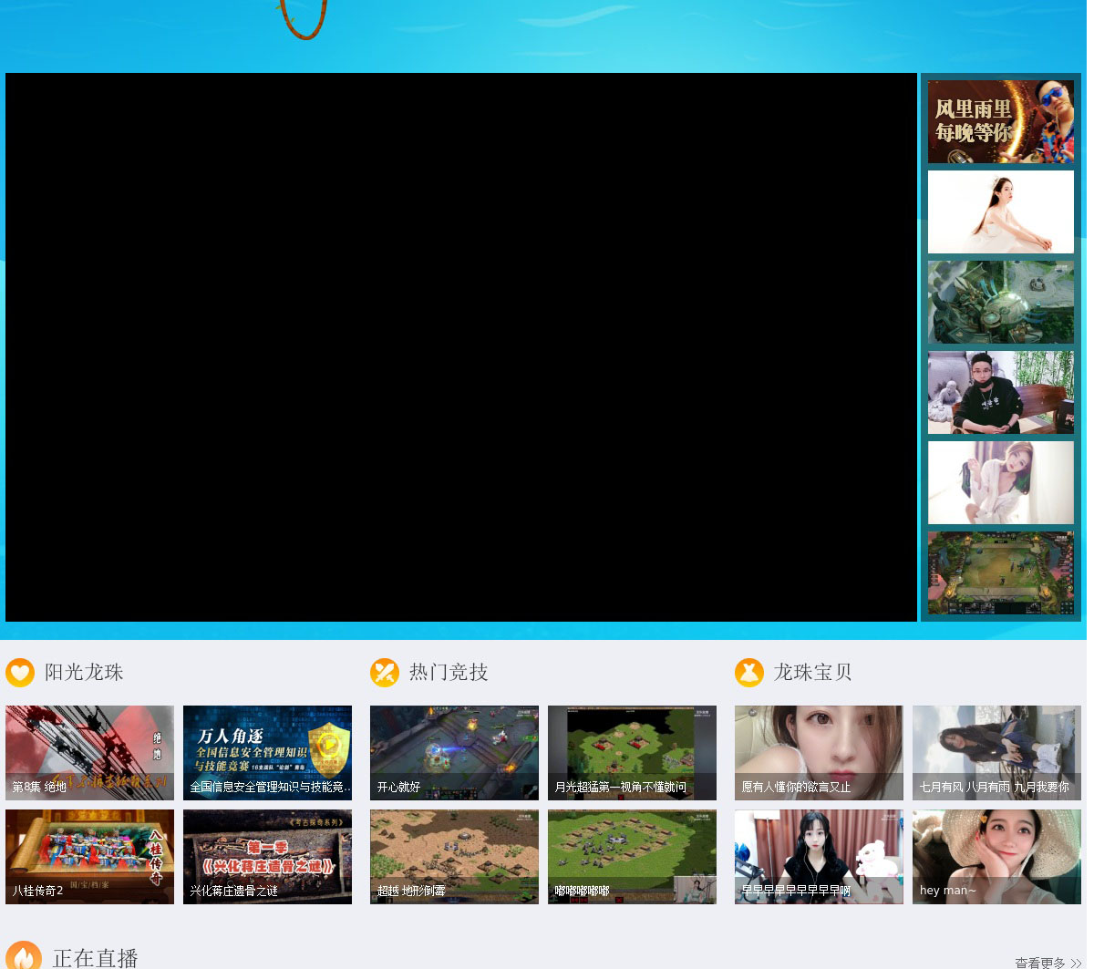Open the 嘟嘟嘟嘟嘟 stream card
This screenshot has height=969, width=1094.
pyautogui.click(x=632, y=857)
